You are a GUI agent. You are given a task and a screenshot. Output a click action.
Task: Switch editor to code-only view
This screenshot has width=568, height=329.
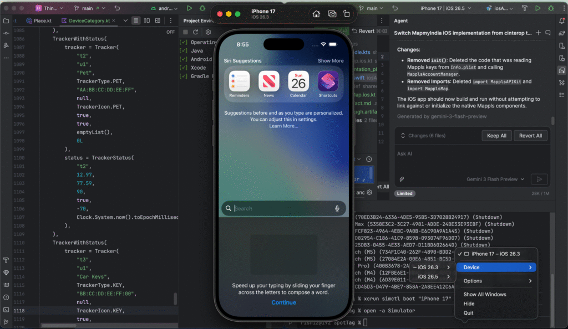[x=136, y=20]
